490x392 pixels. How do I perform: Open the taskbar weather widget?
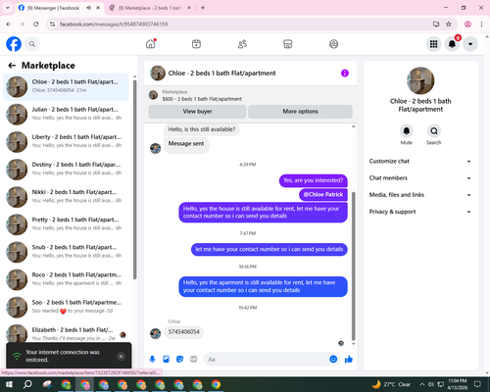(x=392, y=384)
